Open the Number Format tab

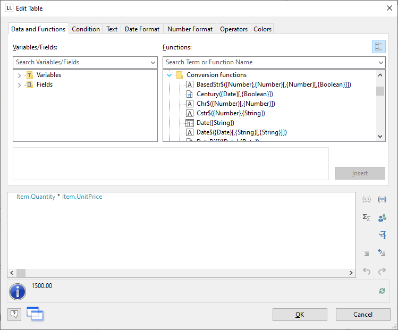click(190, 29)
